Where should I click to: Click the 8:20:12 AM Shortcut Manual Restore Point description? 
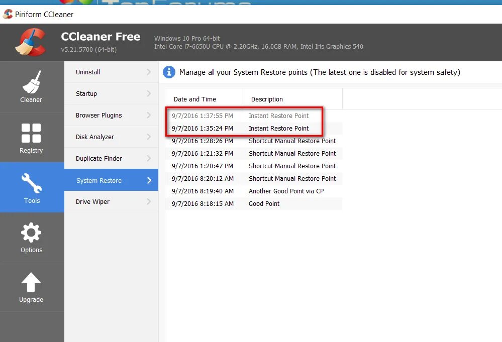pyautogui.click(x=292, y=178)
